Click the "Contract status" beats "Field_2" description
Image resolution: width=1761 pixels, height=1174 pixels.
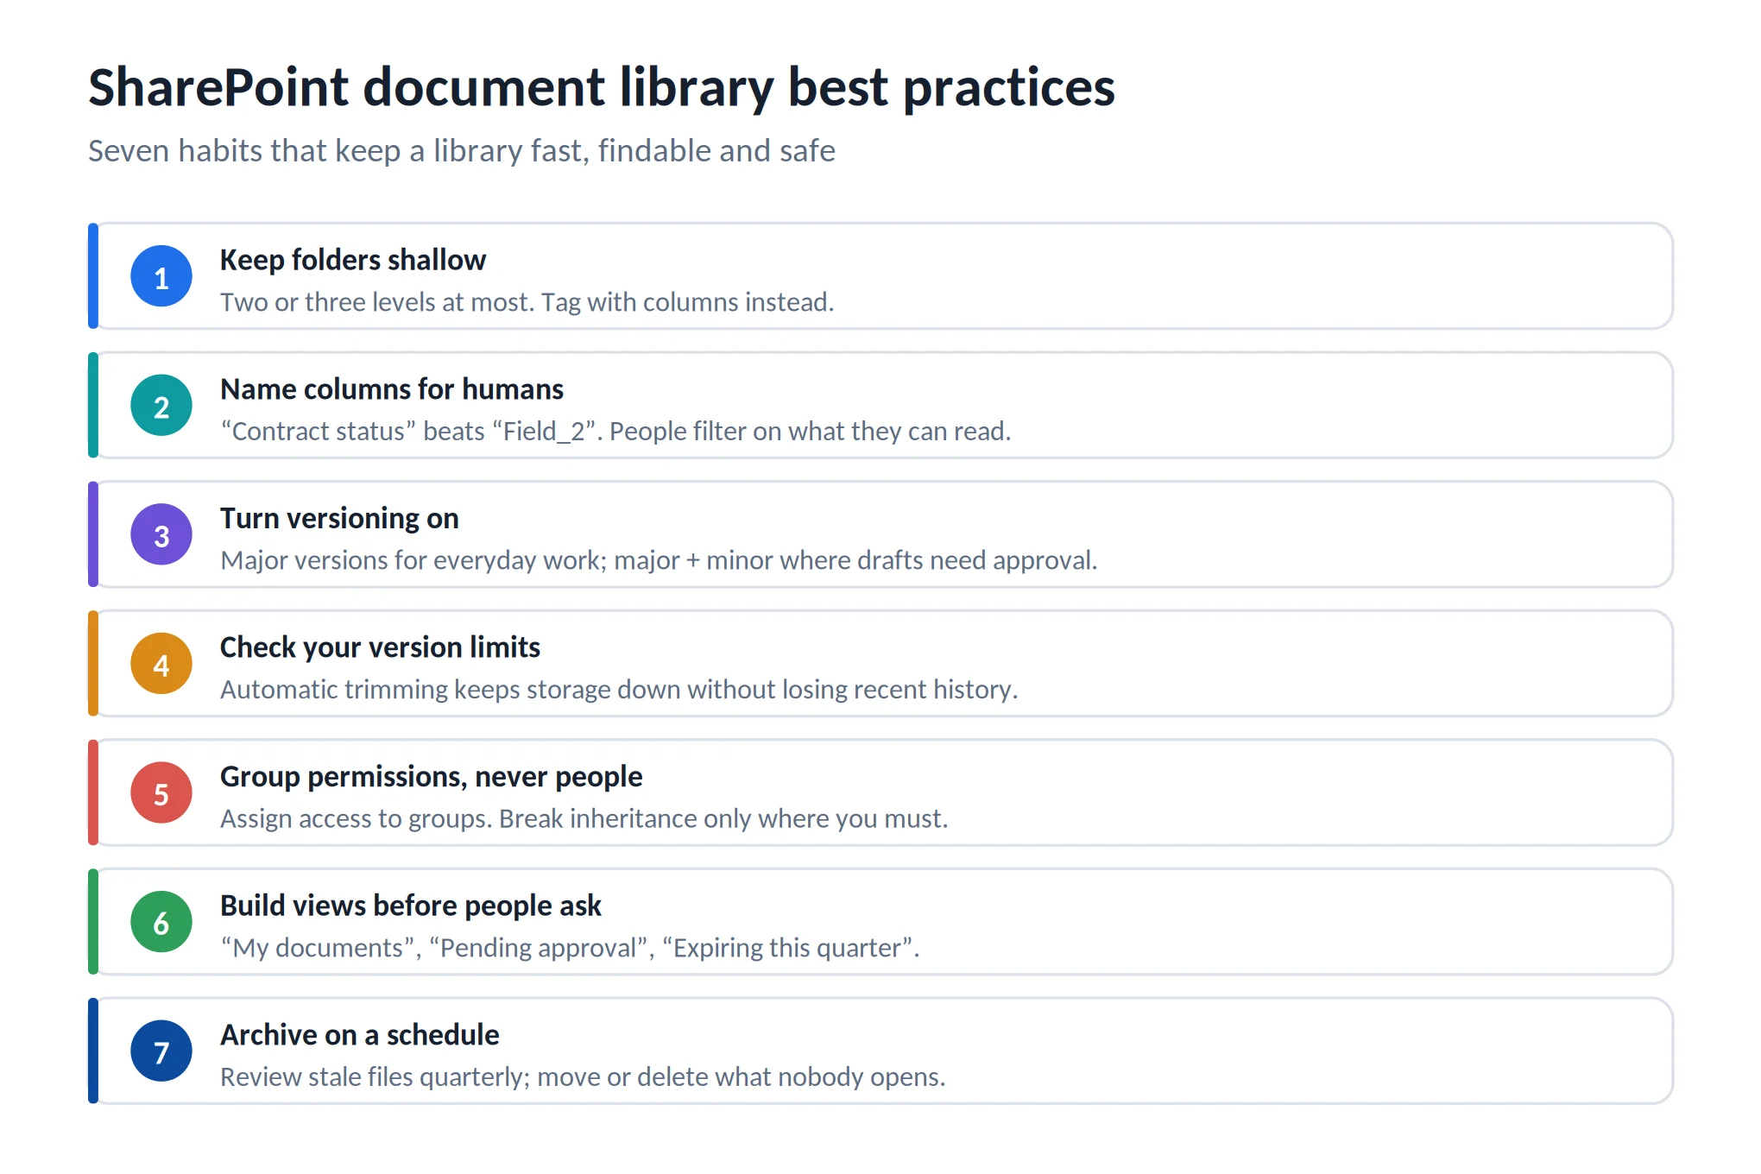(x=615, y=431)
